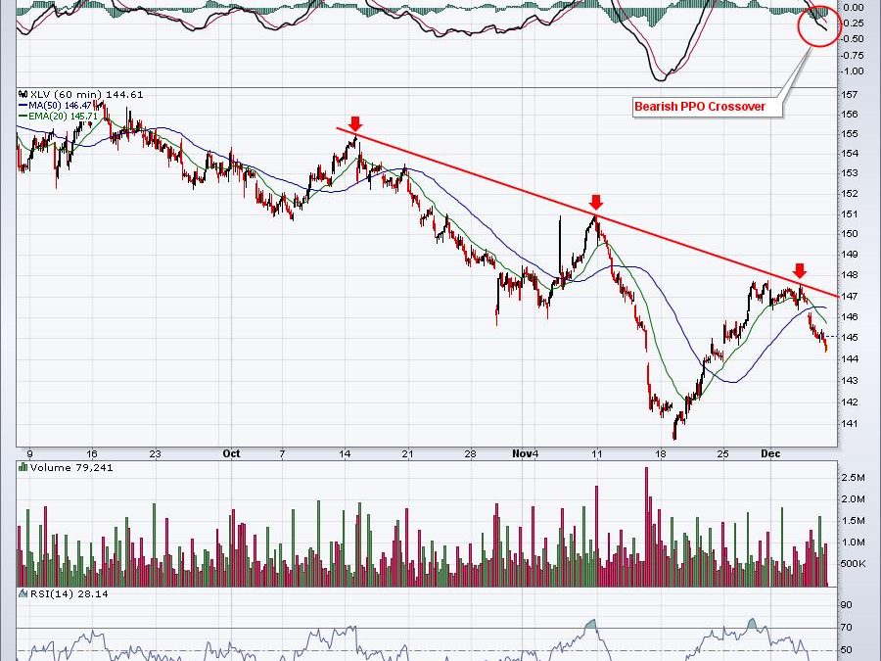Screen dimensions: 881x661
Task: Click the Bearish PPO Crossover callout text
Action: pyautogui.click(x=700, y=106)
